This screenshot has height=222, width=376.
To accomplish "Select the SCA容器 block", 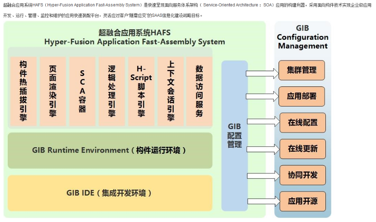I will [x=82, y=91].
